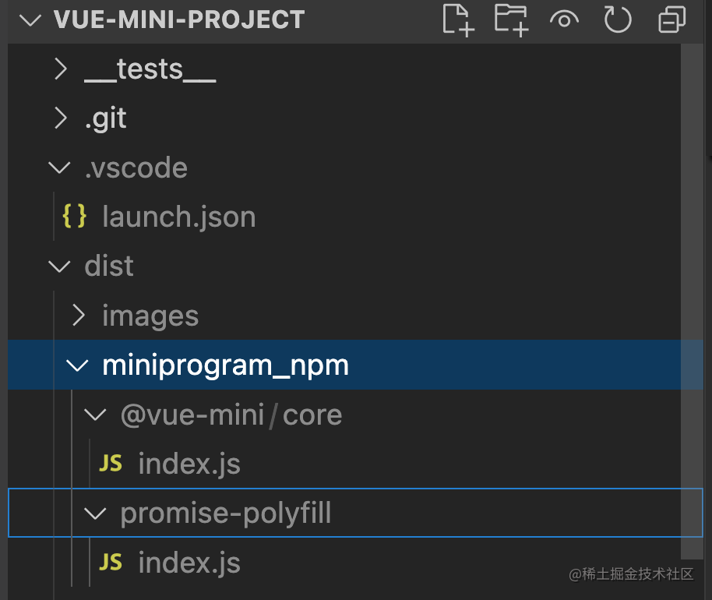Create a new folder in explorer

[x=511, y=20]
